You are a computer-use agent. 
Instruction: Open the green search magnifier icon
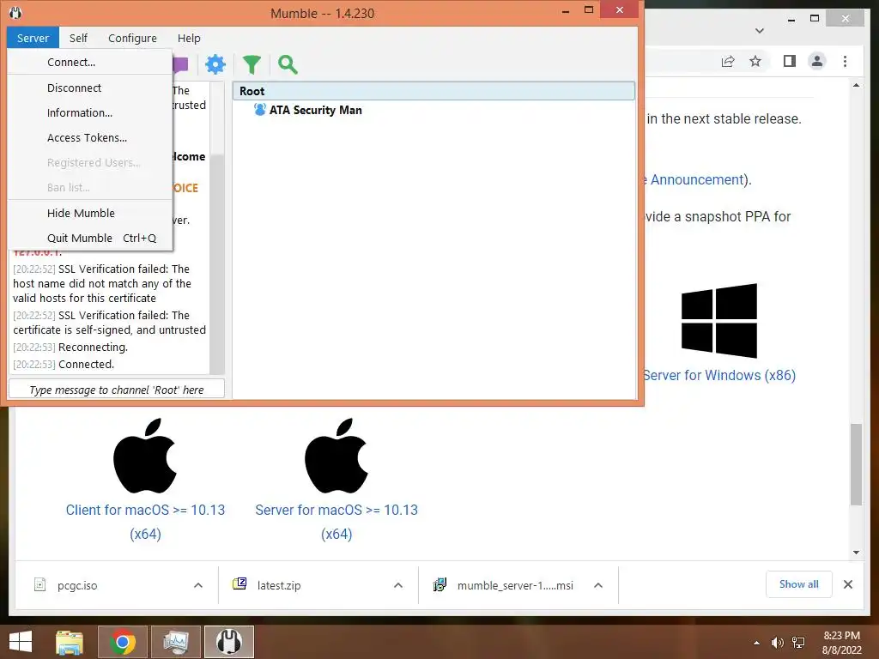[288, 64]
